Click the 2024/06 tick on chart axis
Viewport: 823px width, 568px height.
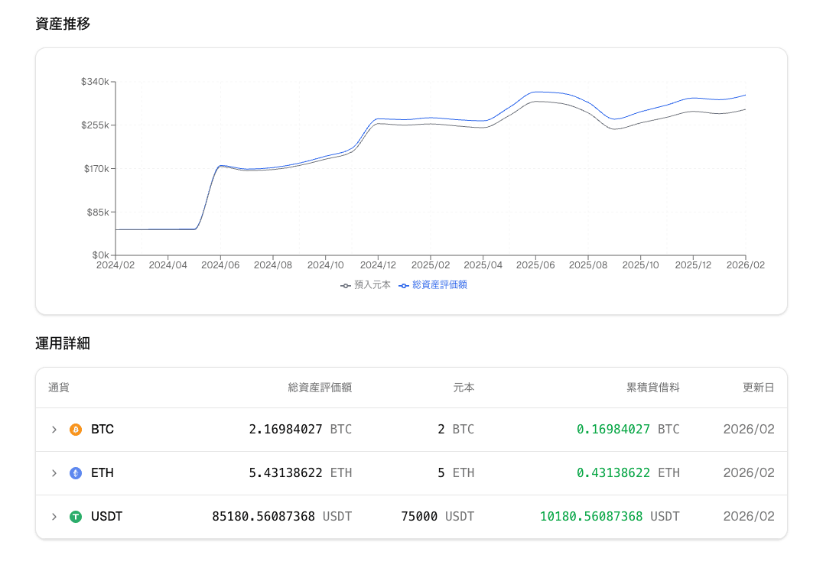[x=221, y=265]
